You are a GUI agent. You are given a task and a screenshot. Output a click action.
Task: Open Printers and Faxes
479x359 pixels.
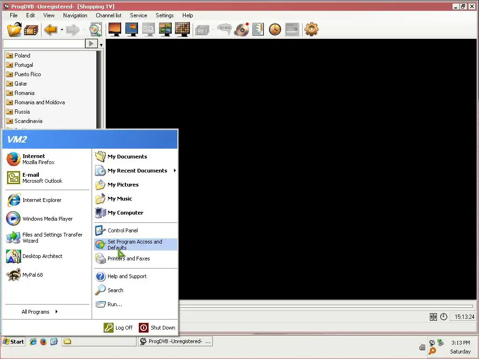[x=136, y=258]
